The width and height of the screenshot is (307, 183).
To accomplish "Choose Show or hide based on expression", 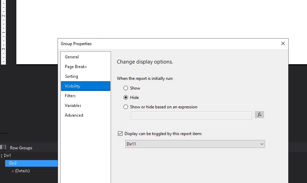I will click(126, 107).
